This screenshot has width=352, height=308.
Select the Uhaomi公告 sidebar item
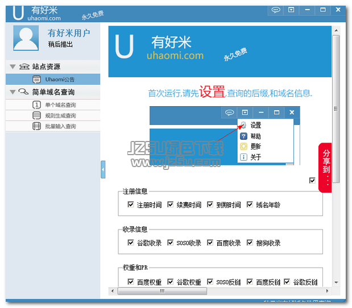click(x=53, y=80)
